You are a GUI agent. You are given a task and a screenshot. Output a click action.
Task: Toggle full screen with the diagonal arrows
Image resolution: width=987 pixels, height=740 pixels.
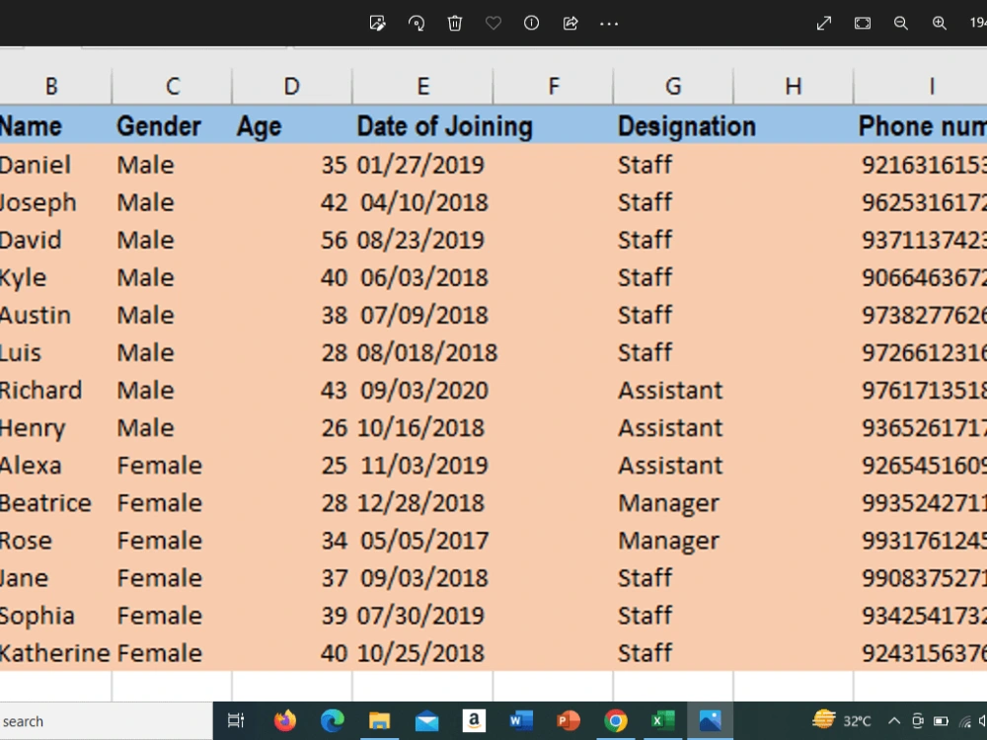tap(824, 24)
